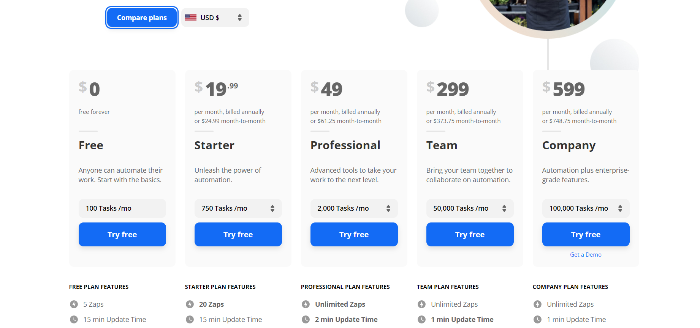Image resolution: width=700 pixels, height=328 pixels.
Task: Open the Get a Demo link
Action: 586,255
